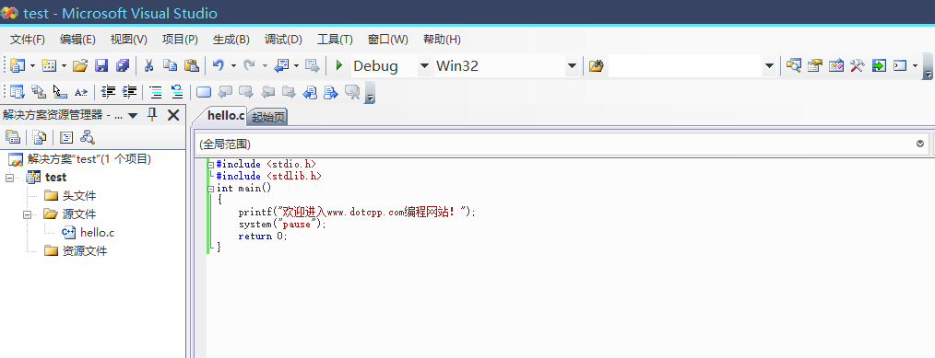Open the (全局范围) scope dropdown
The image size is (935, 358).
point(920,144)
